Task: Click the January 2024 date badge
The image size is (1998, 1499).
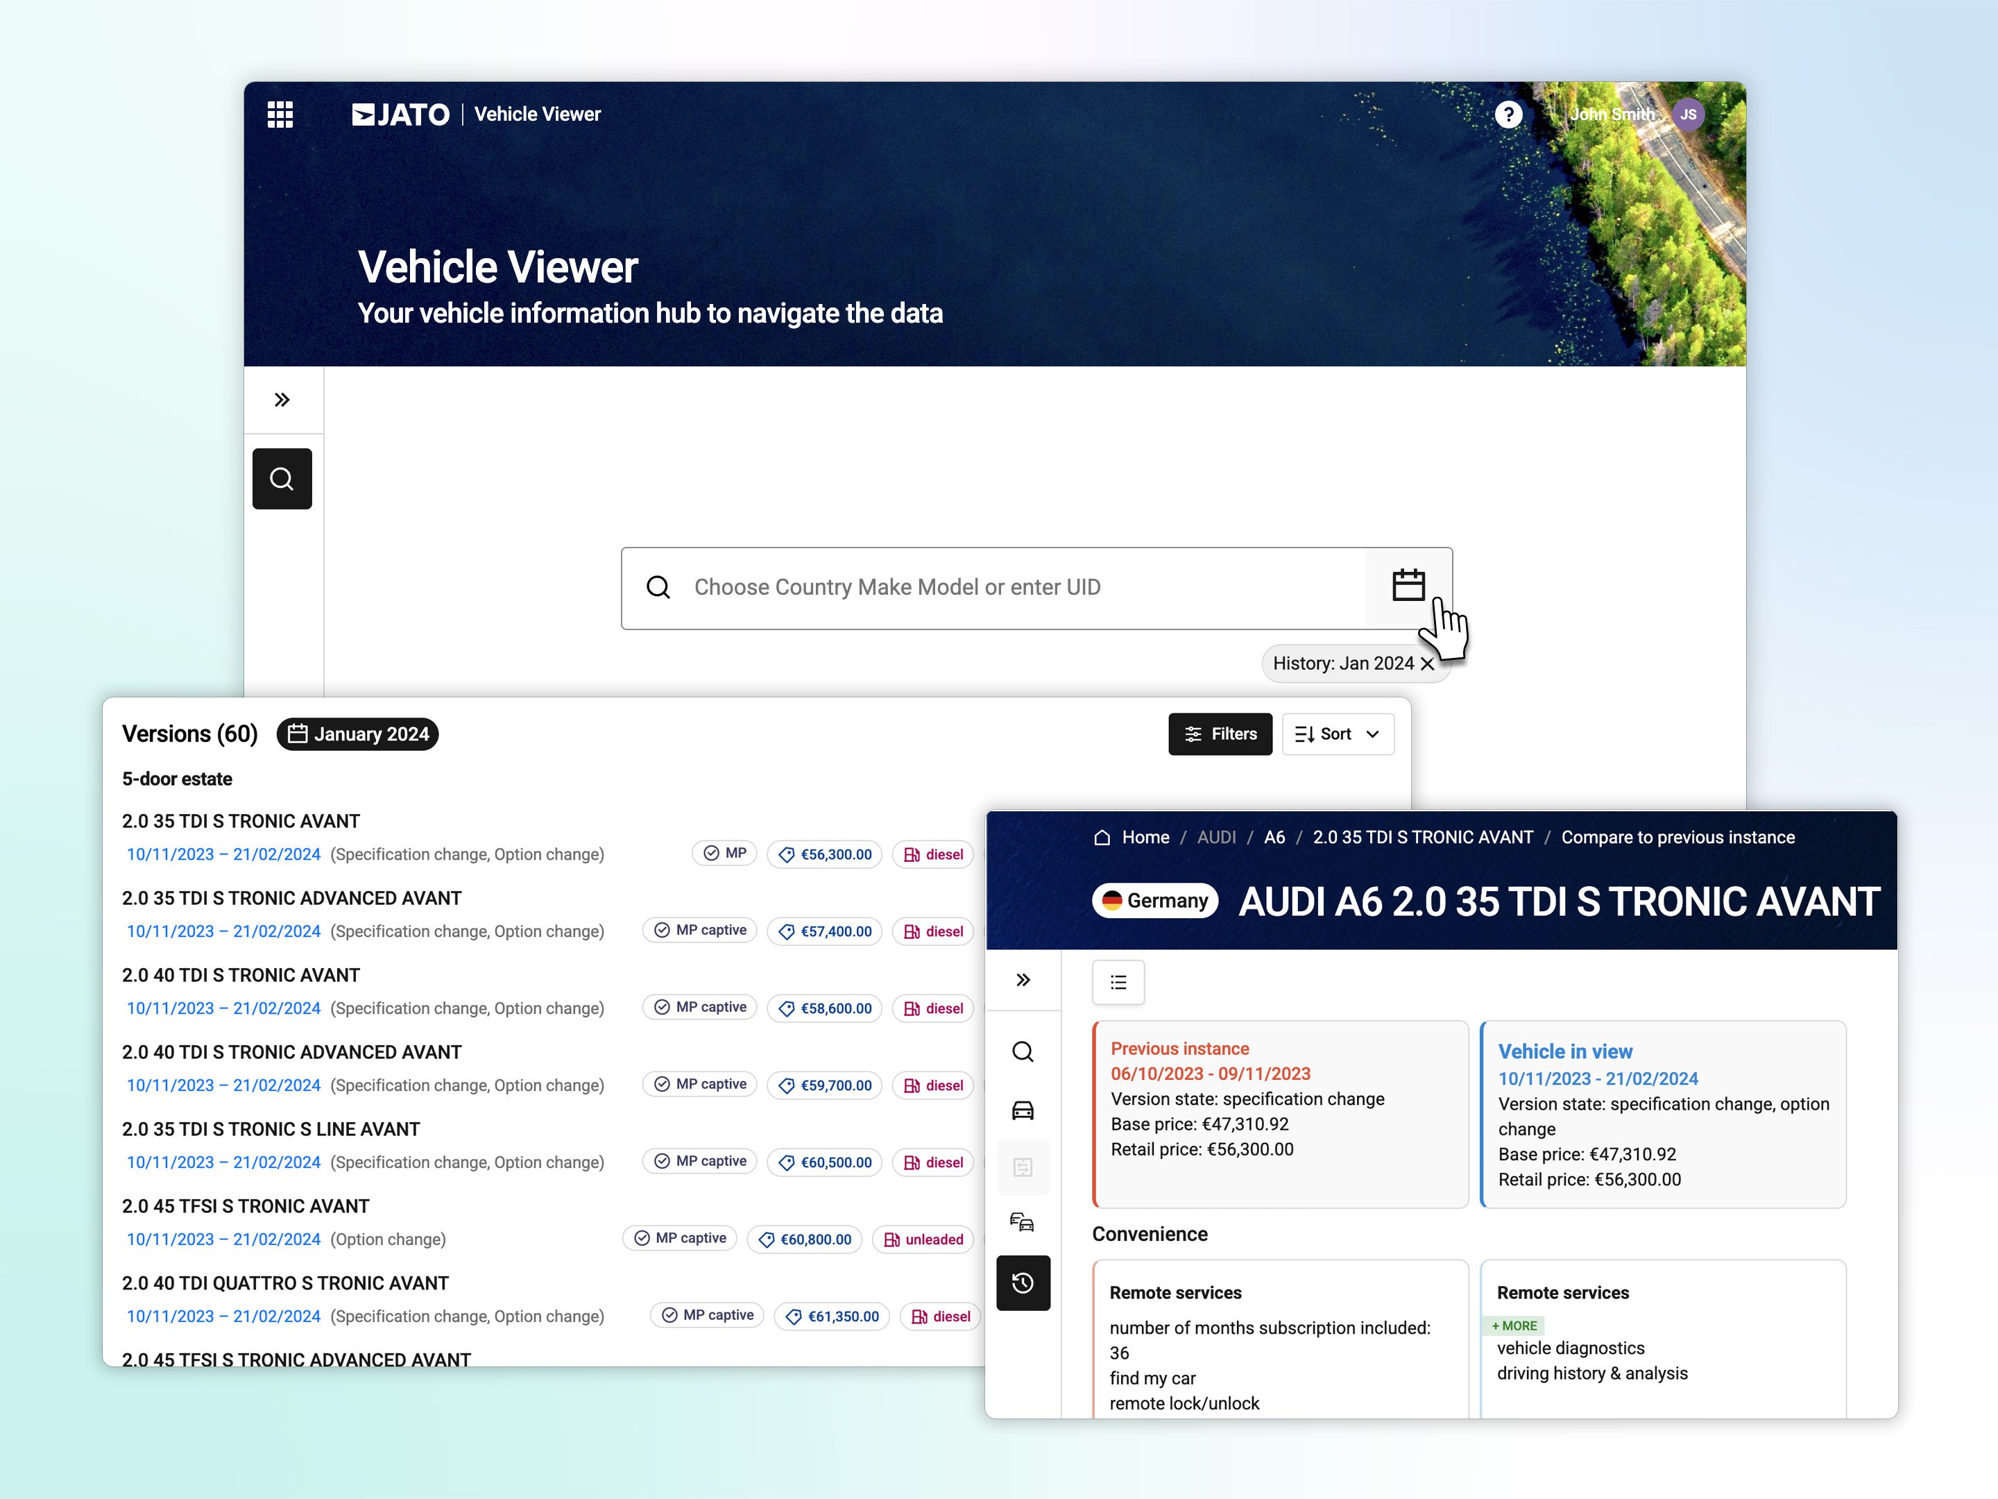Action: (x=358, y=734)
